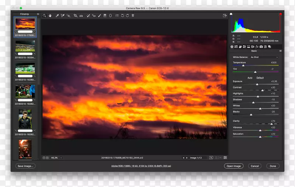The height and width of the screenshot is (187, 295).
Task: Adjust the Tint slider
Action: coord(255,72)
